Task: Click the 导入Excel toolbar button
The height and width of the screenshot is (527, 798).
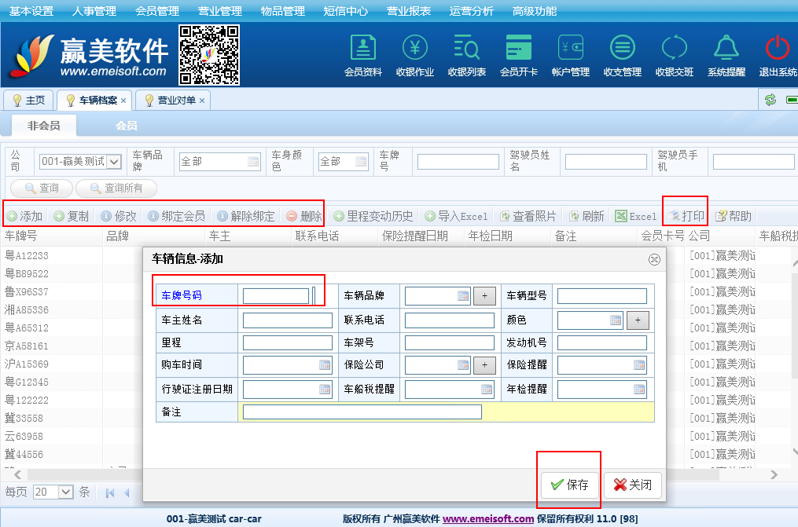Action: 456,216
